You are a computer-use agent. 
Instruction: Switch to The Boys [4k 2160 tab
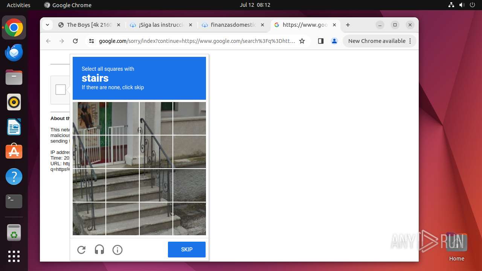[x=89, y=25]
